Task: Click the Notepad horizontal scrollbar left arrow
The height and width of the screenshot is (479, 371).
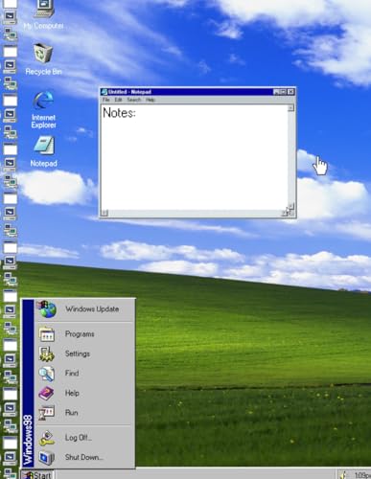Action: point(104,213)
